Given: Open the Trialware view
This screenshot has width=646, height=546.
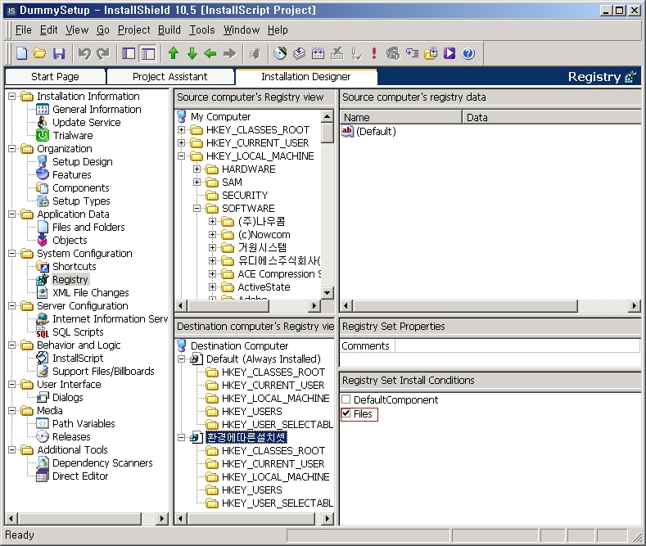Looking at the screenshot, I should (73, 135).
